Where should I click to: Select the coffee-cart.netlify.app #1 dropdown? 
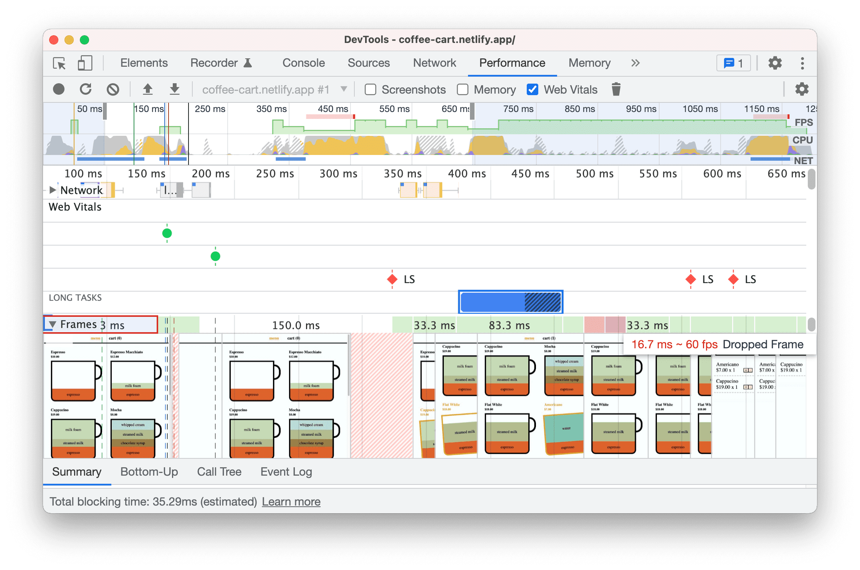pos(274,89)
